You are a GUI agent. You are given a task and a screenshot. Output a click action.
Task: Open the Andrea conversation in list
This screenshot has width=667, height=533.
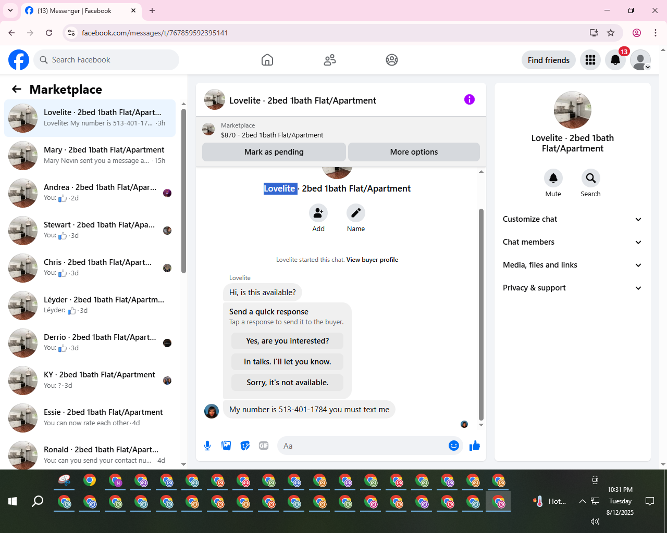click(90, 193)
